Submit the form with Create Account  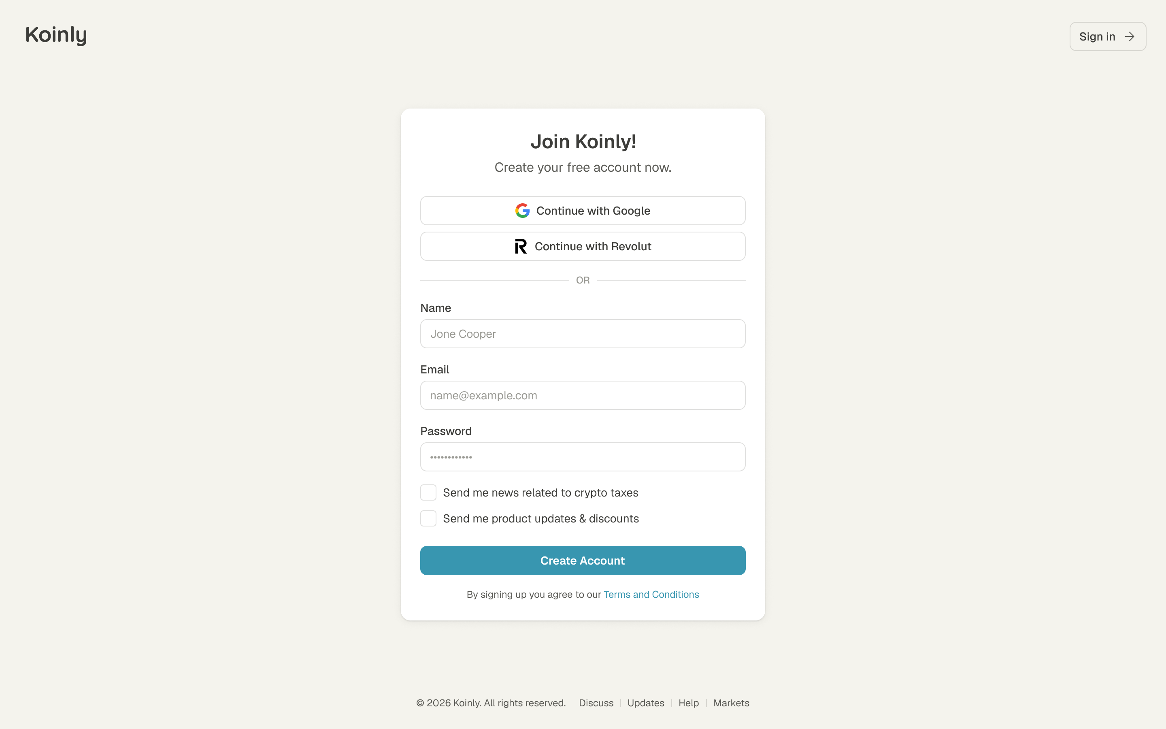click(x=583, y=561)
